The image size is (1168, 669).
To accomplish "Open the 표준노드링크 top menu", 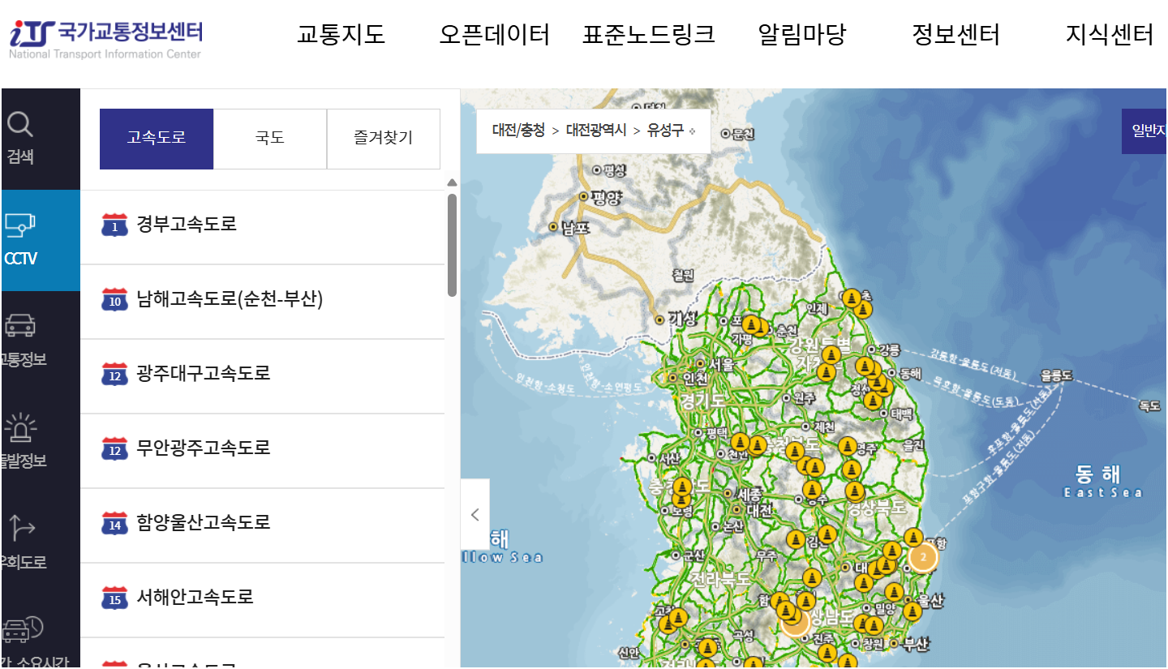I will 649,35.
